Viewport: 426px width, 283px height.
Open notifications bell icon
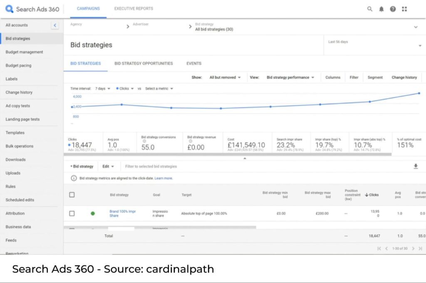(381, 9)
